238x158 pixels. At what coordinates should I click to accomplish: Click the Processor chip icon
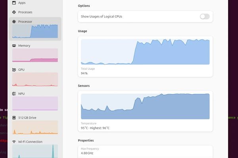coord(14,21)
